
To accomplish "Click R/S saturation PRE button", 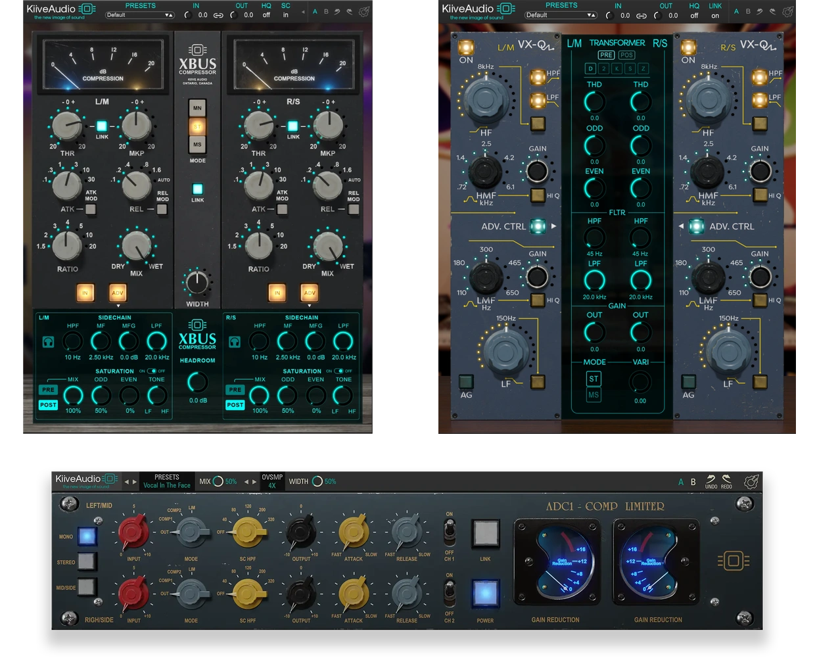I will click(235, 390).
